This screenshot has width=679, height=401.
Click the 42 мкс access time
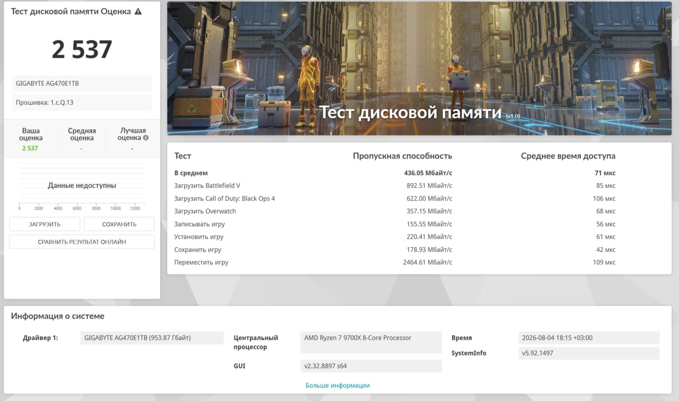[x=606, y=249]
